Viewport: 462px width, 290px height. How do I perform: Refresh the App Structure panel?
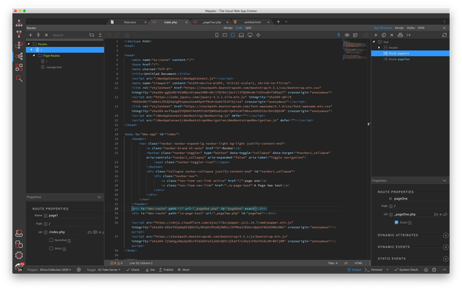(445, 35)
